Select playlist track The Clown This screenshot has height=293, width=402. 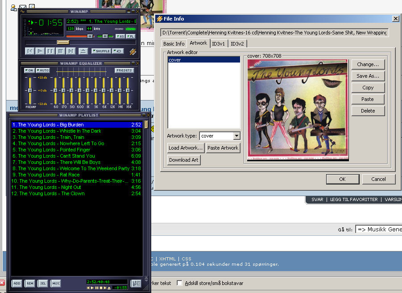[77, 193]
